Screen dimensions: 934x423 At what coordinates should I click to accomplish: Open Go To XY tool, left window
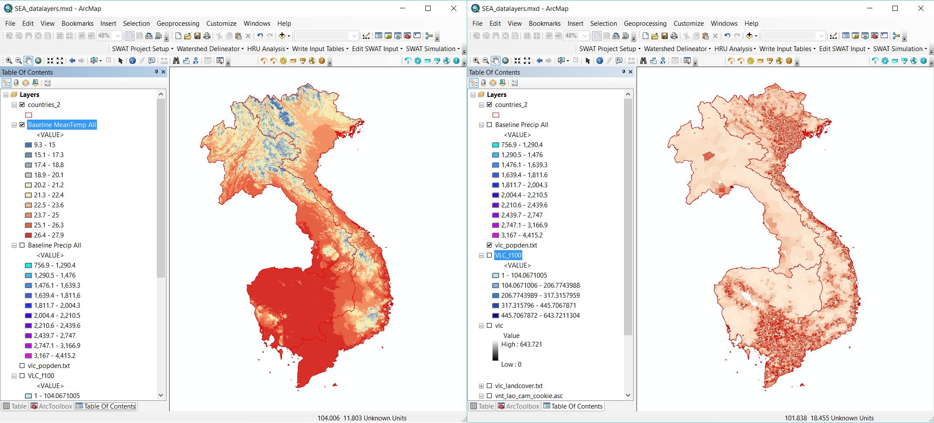pyautogui.click(x=196, y=61)
